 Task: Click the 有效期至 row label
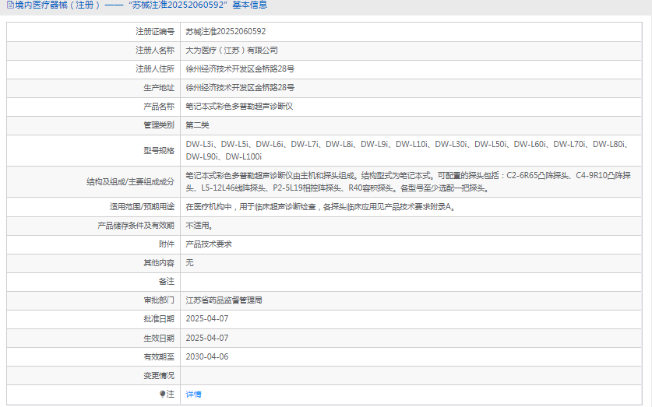coord(159,356)
